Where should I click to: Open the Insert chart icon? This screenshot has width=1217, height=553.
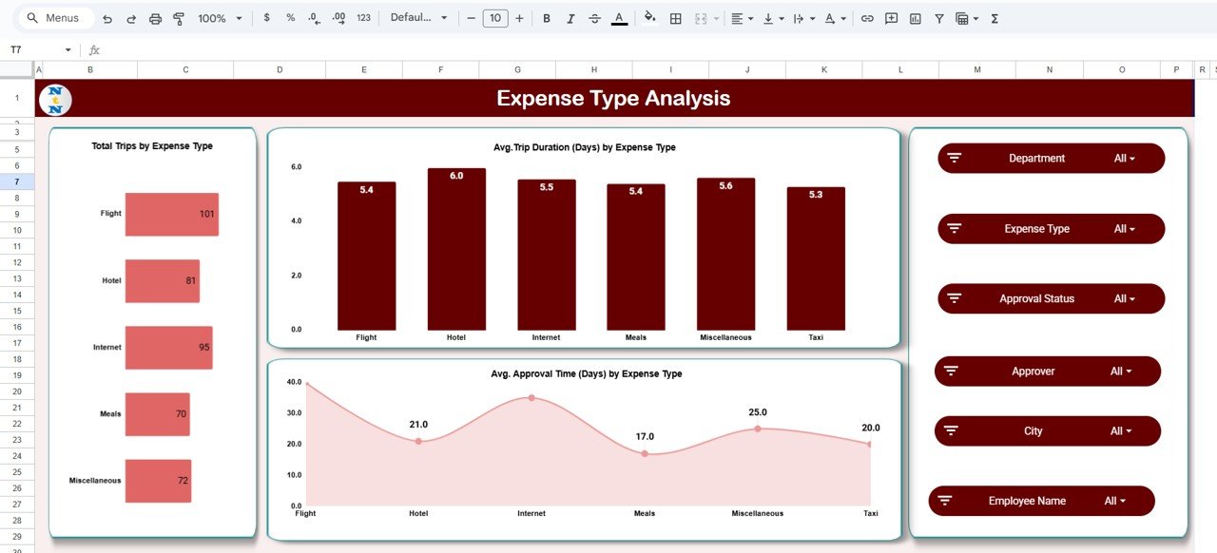(916, 17)
